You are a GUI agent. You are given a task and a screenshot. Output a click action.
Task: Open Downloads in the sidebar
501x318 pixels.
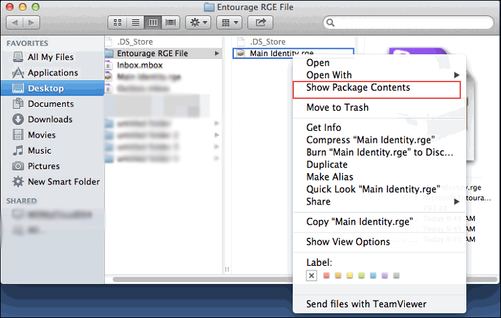(49, 120)
